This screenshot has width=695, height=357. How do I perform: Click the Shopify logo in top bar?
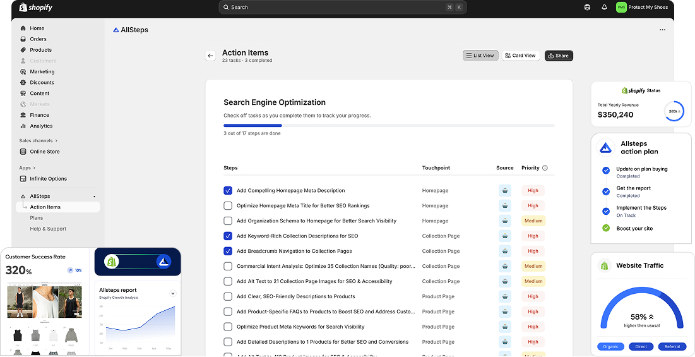(x=36, y=8)
